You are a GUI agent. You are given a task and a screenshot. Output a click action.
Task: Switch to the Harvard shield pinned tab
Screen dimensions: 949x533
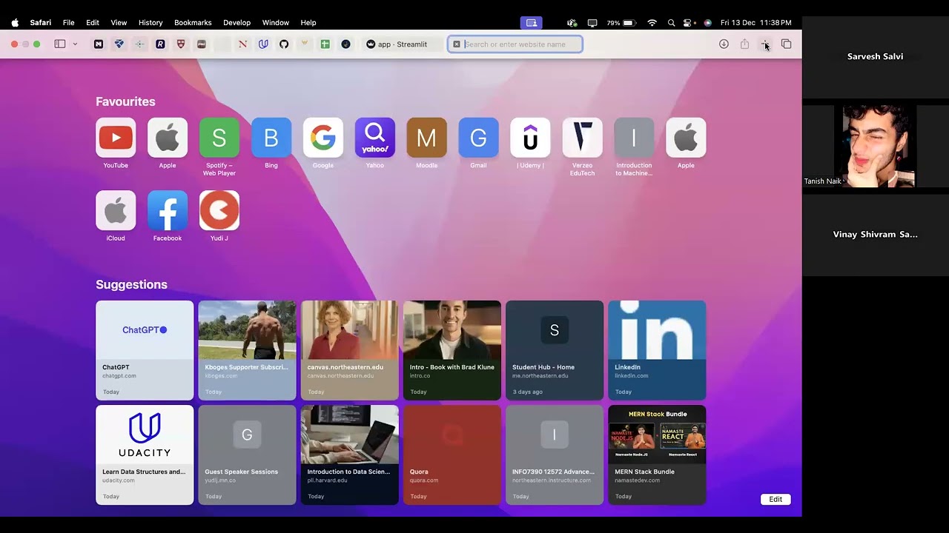pyautogui.click(x=181, y=44)
